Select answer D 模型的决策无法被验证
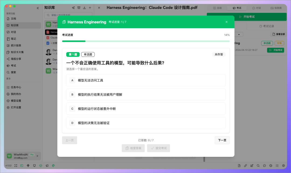The image size is (291, 173). (146, 123)
